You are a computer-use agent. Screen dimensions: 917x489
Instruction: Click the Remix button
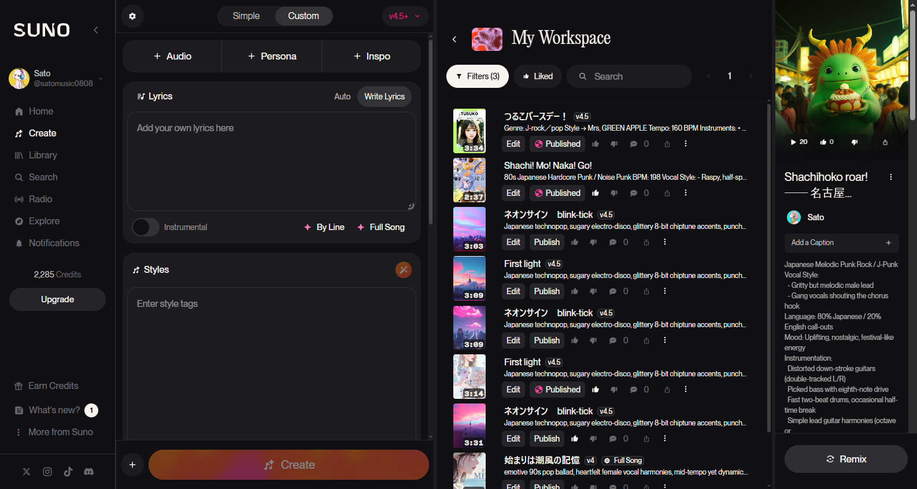pos(846,459)
